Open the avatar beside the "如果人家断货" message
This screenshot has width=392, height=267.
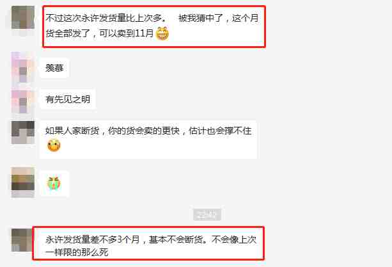point(23,133)
